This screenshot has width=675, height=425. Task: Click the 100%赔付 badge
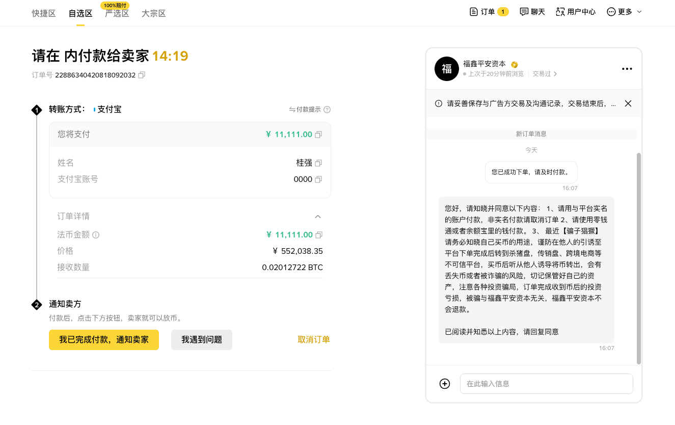(115, 5)
